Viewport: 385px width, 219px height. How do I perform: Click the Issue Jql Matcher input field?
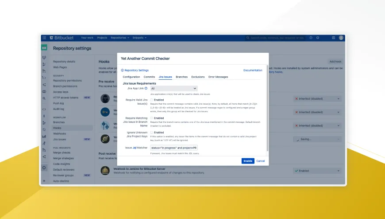click(174, 147)
